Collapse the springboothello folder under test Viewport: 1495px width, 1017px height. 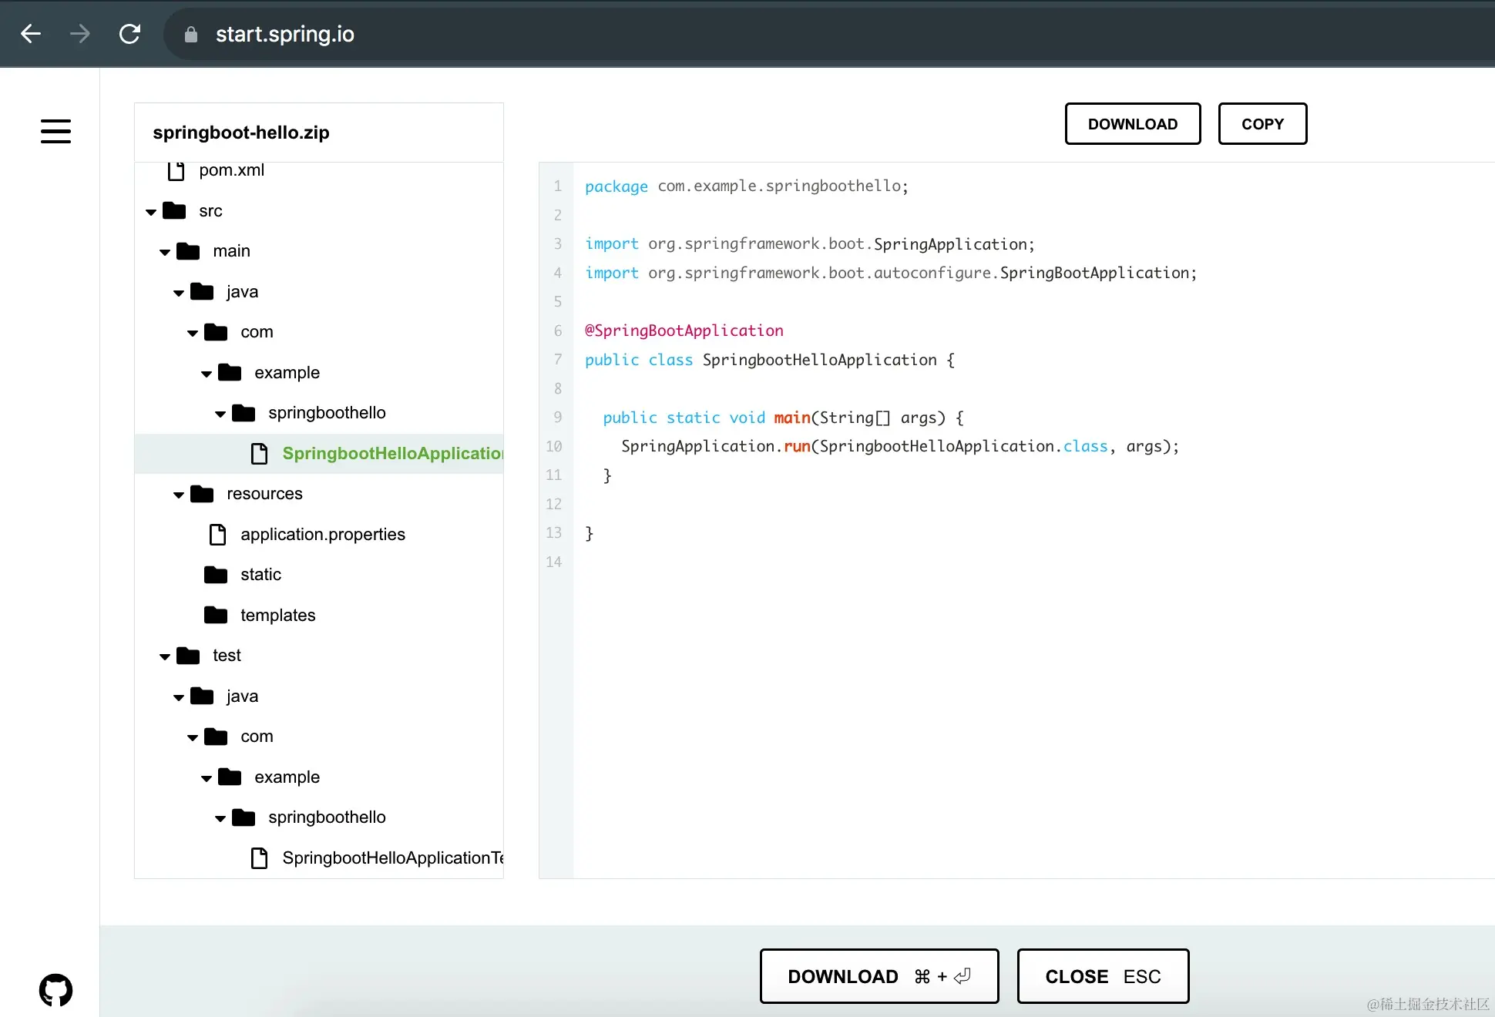pyautogui.click(x=220, y=818)
